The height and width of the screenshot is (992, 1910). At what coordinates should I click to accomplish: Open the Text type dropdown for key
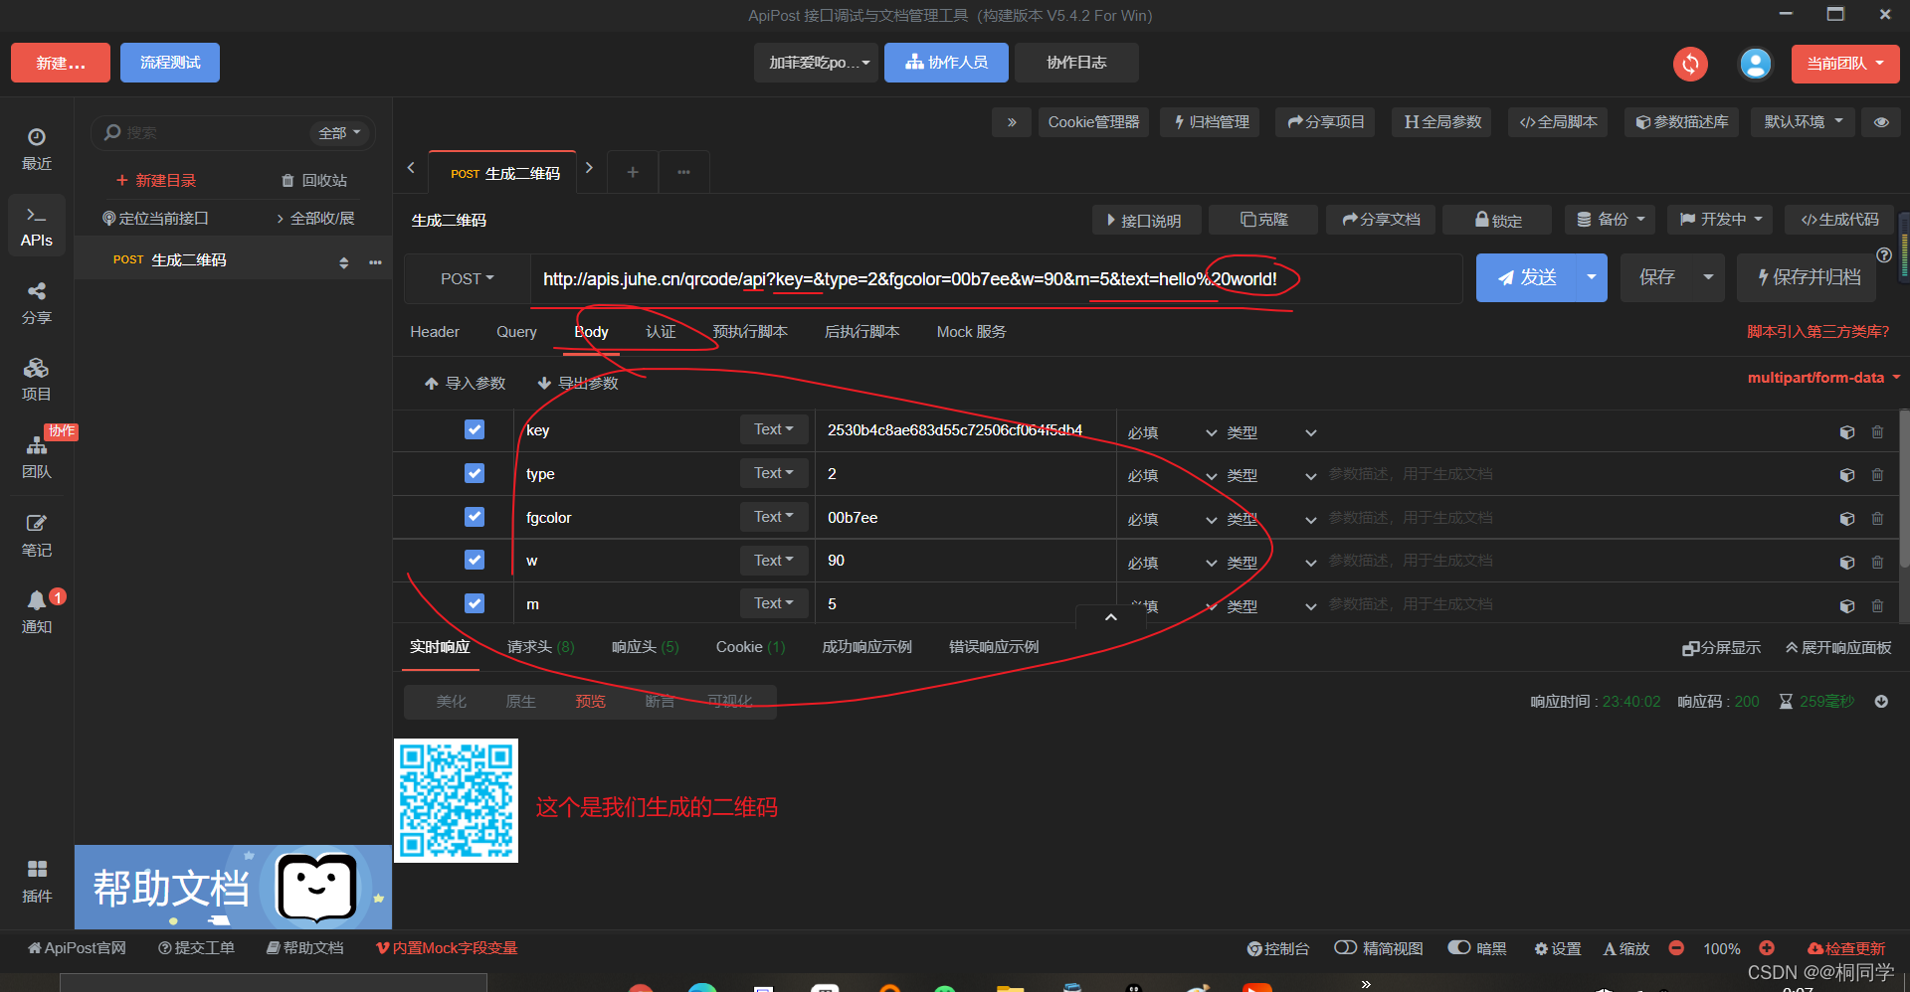(x=773, y=429)
